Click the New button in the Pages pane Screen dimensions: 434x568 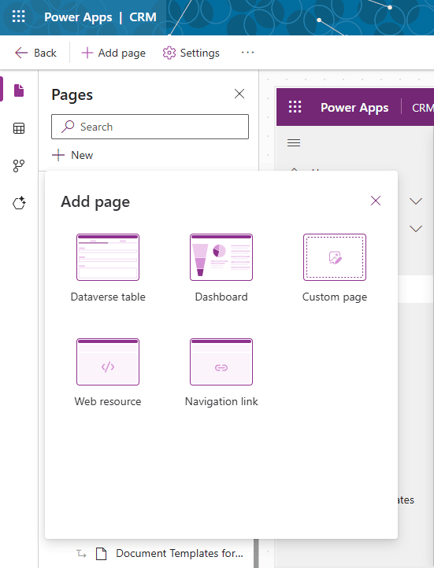pyautogui.click(x=72, y=156)
